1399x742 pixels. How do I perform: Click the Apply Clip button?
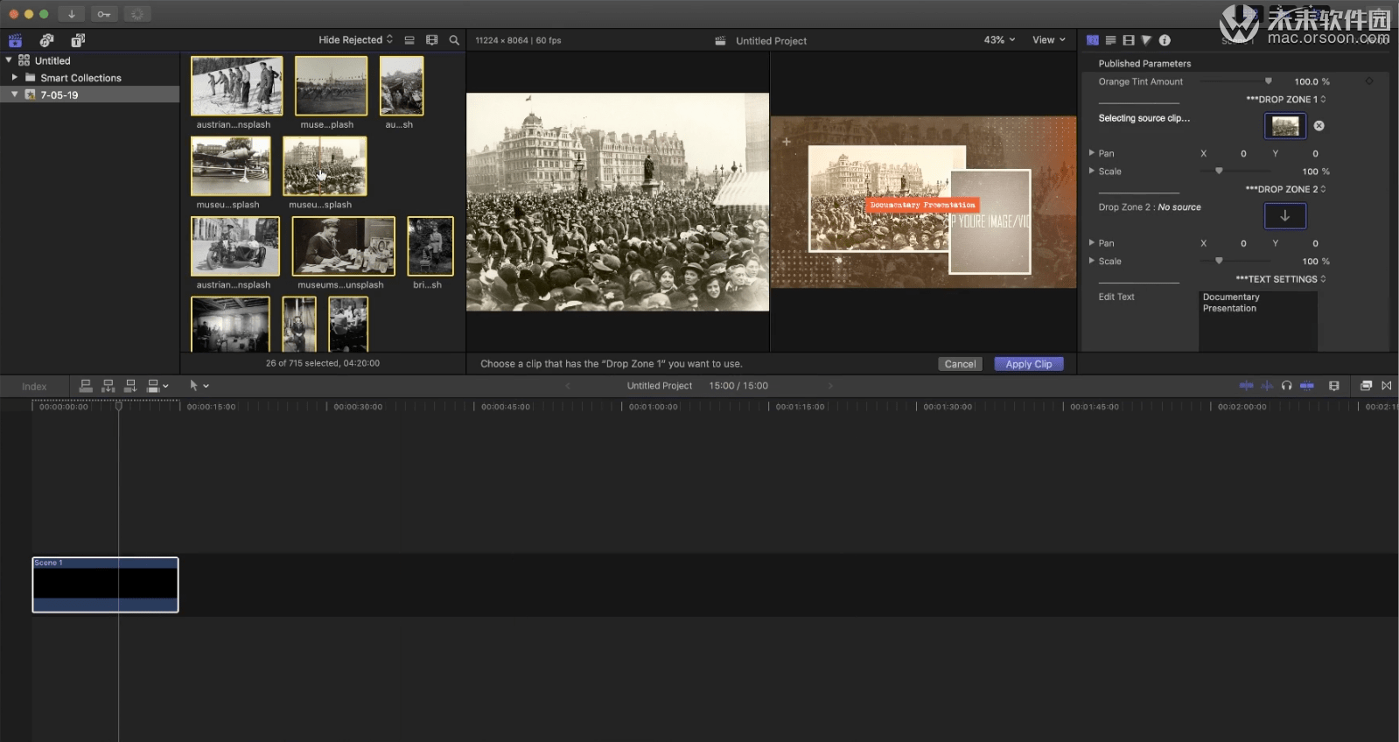point(1028,364)
